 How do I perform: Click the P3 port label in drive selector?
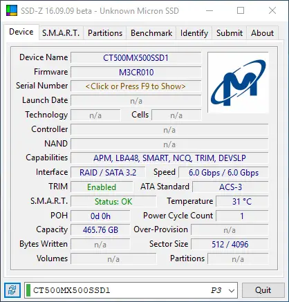point(216,290)
